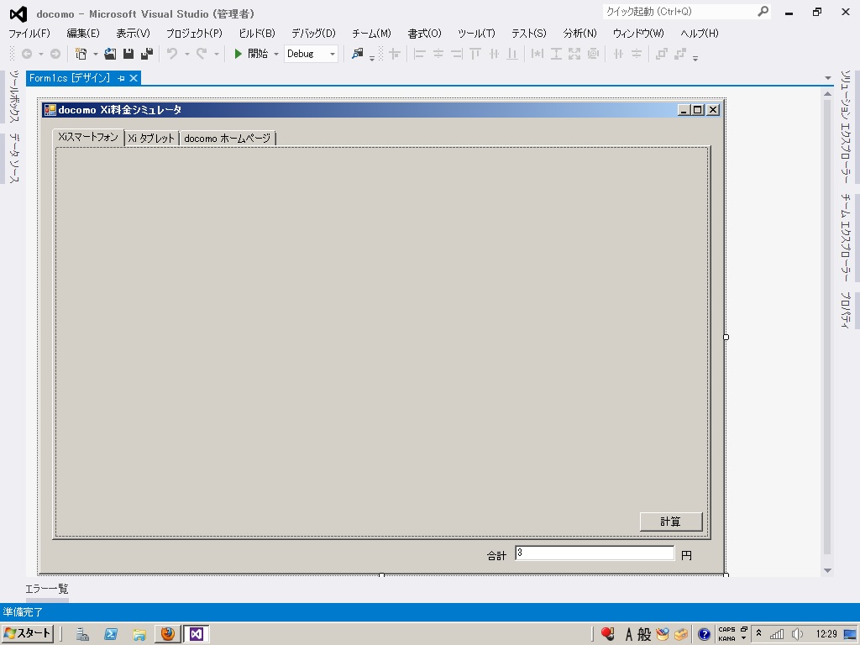Open the チーム(M) menu

tap(371, 34)
